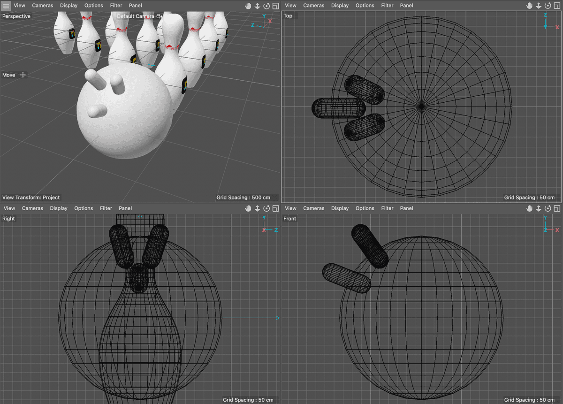Click Grid Spacing : 50 cm in Right viewport
563x404 pixels.
coord(248,400)
